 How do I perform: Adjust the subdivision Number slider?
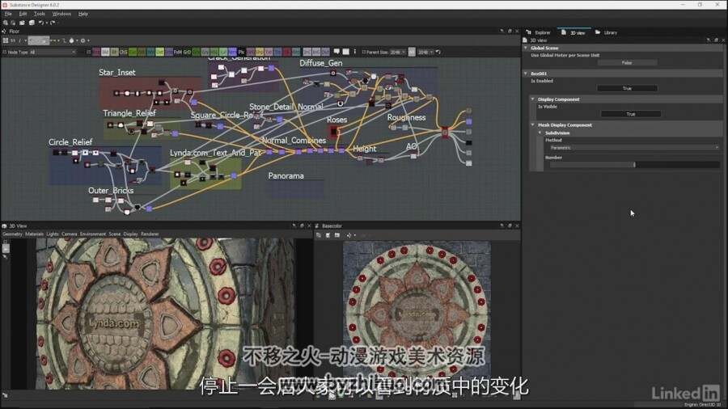(634, 165)
